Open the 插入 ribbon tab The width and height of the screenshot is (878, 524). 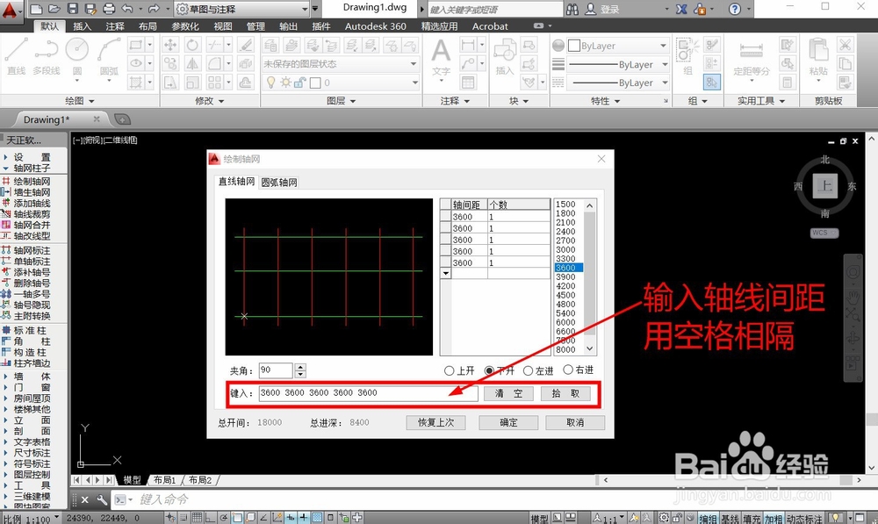[82, 26]
